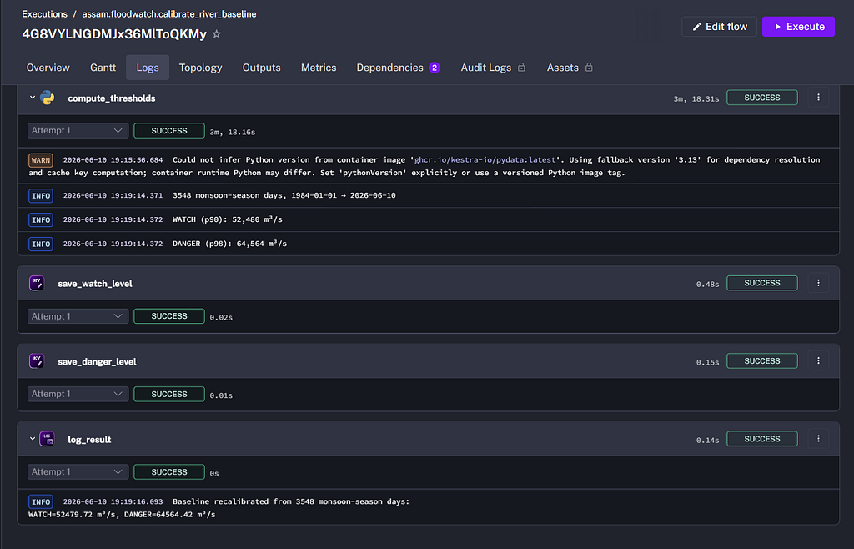Click the timestamp 2026-06-10 19:19:16.093
854x549 pixels.
click(113, 501)
